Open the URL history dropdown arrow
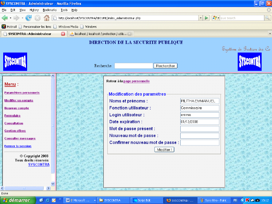272x204 pixels. click(x=201, y=18)
